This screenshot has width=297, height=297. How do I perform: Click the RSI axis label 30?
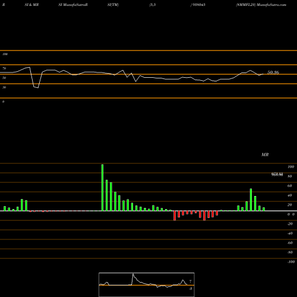click(4, 87)
